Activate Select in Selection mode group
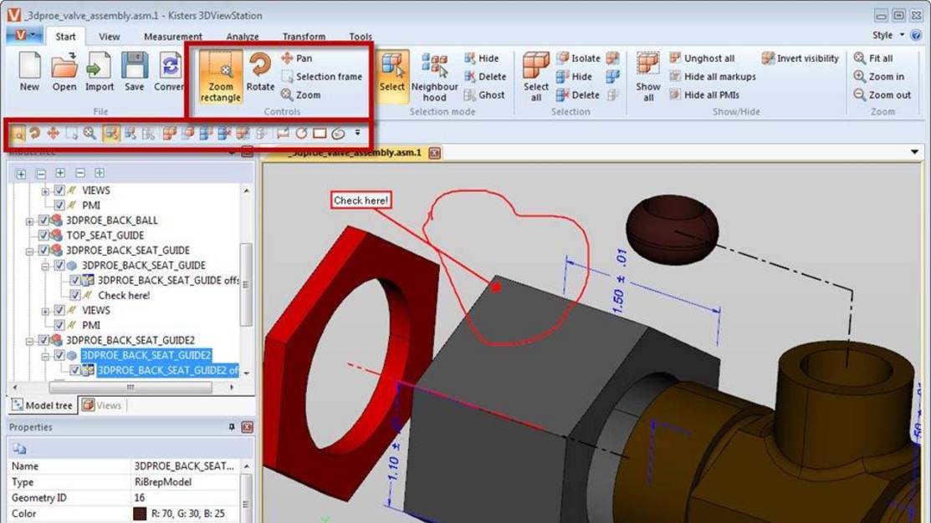 (391, 77)
